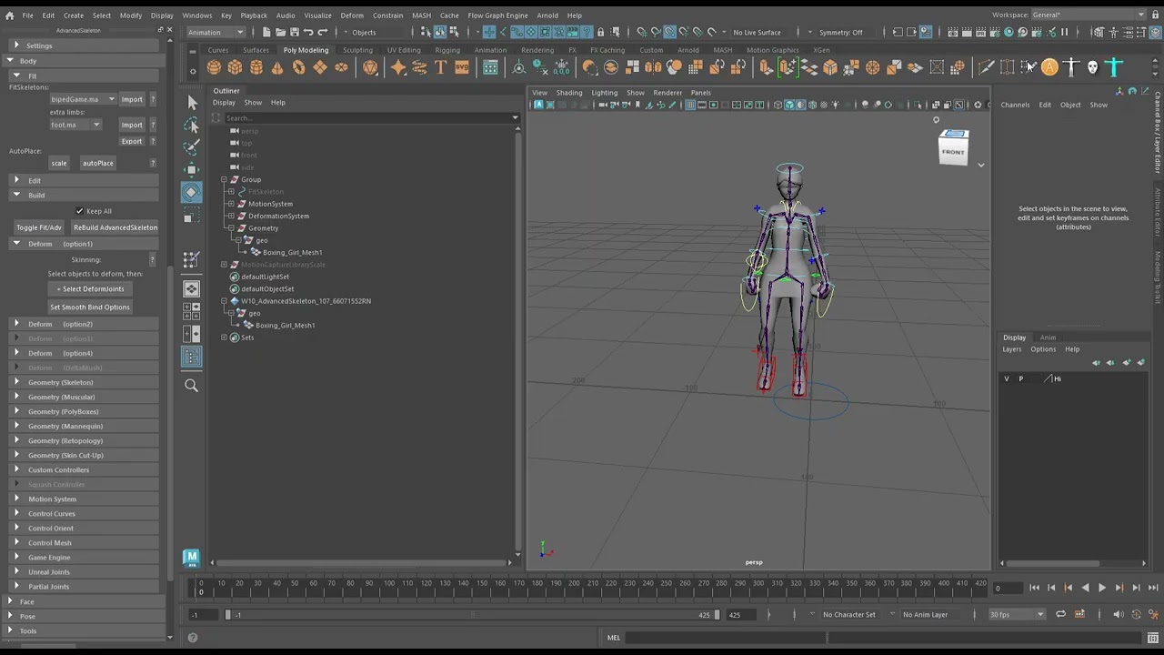Toggle loop playback button
The height and width of the screenshot is (655, 1164).
1060,614
